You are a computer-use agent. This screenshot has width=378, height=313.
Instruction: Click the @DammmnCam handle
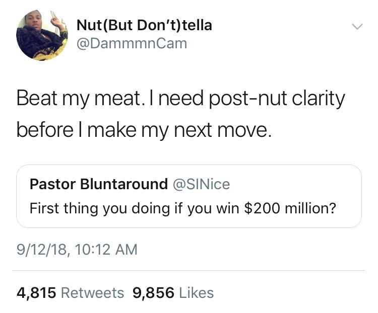[x=131, y=44]
